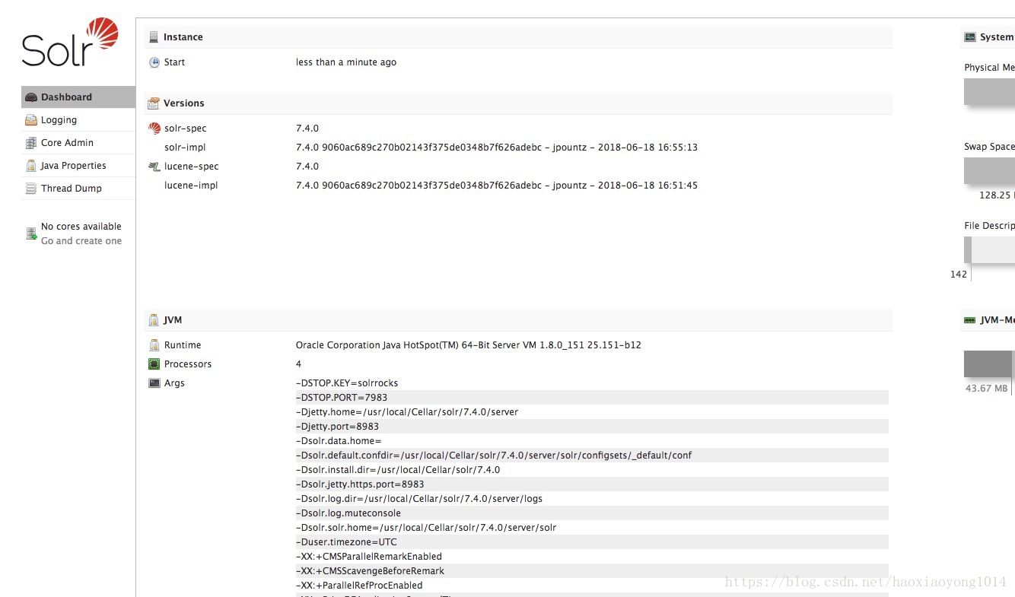Click the System panel monitor icon
Image resolution: width=1015 pixels, height=597 pixels.
pos(970,37)
